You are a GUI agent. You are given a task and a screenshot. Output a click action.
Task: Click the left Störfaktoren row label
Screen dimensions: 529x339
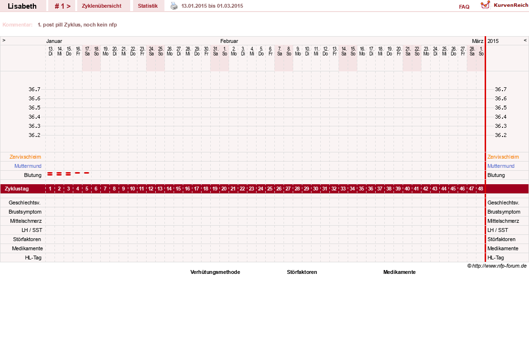(x=27, y=239)
